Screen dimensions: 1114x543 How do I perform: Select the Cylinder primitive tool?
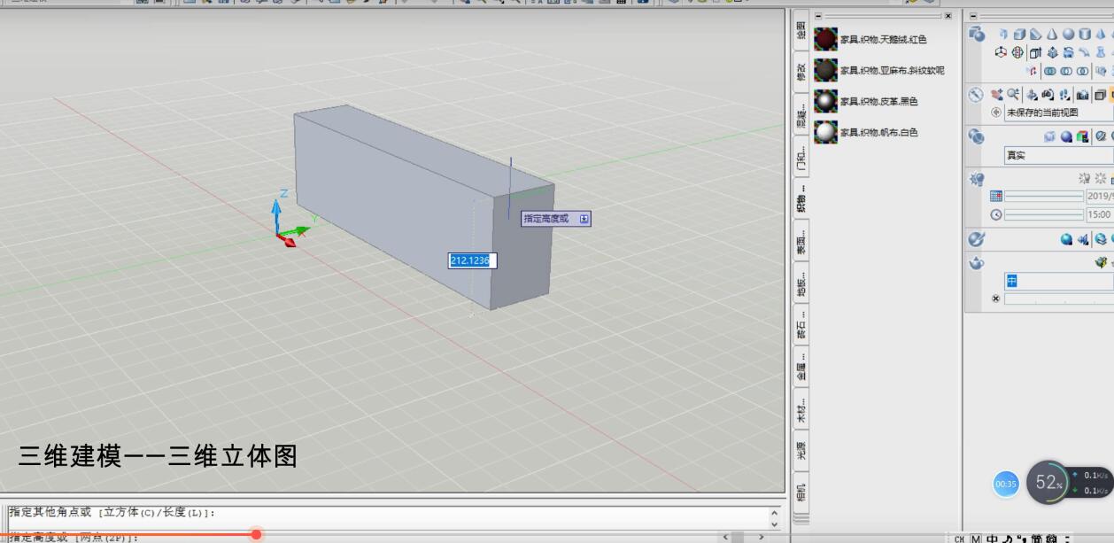tap(1084, 35)
